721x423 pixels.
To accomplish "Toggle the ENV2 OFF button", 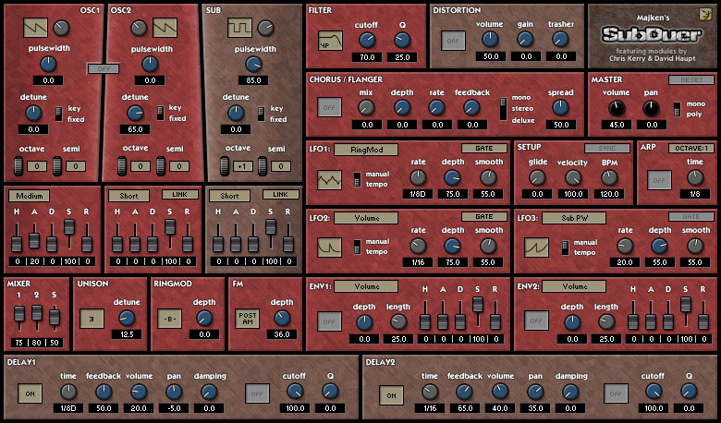I will (537, 320).
